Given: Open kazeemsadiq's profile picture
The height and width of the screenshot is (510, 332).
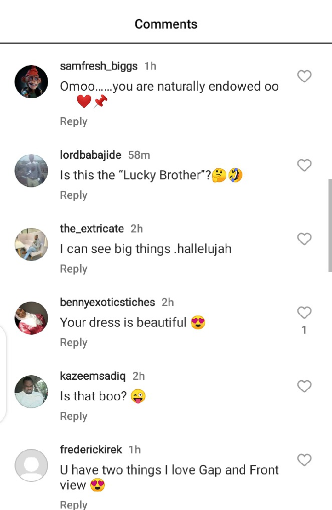Looking at the screenshot, I should tap(31, 391).
